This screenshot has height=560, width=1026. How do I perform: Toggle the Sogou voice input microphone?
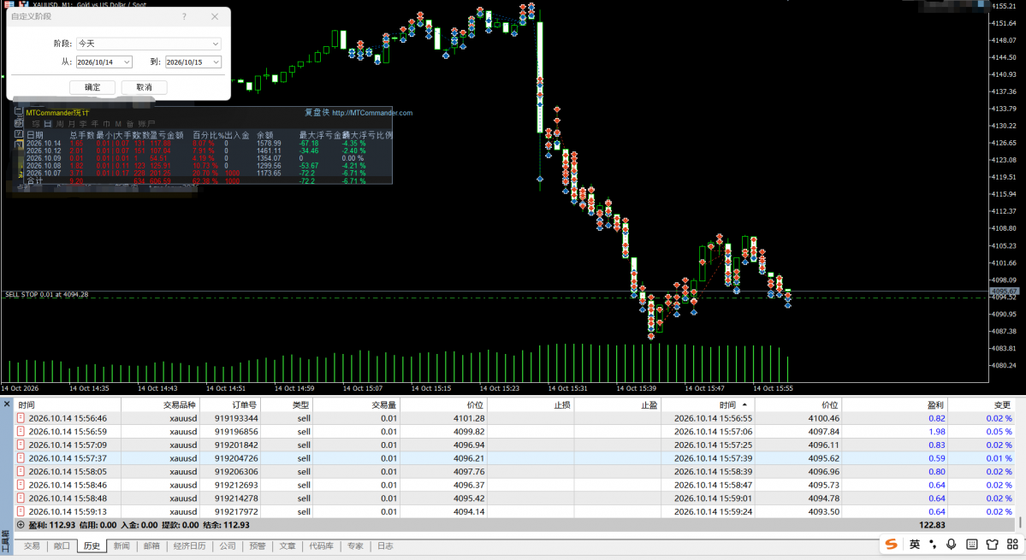pos(951,544)
